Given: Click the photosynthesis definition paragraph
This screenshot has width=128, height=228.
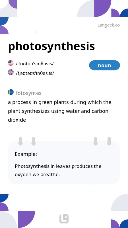Looking at the screenshot, I should click(x=59, y=111).
